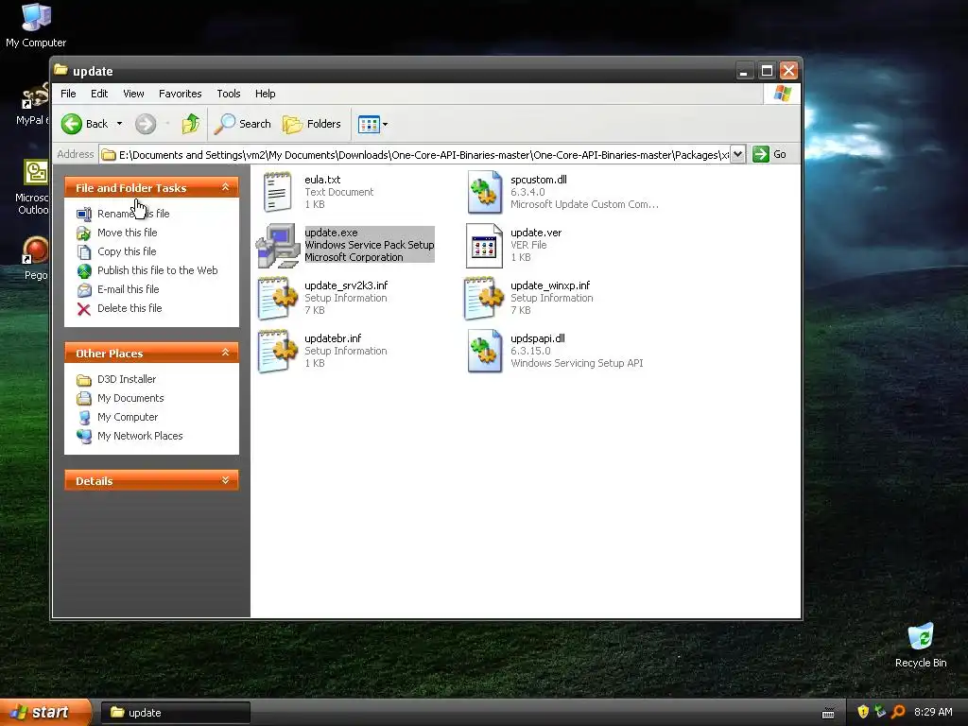
Task: Click the update taskbar button
Action: pyautogui.click(x=176, y=713)
